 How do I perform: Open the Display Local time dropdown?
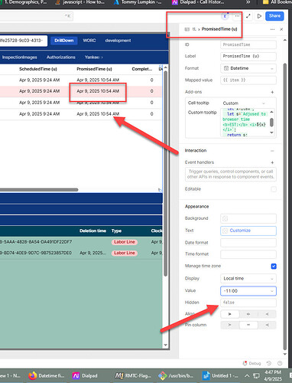[x=248, y=278]
